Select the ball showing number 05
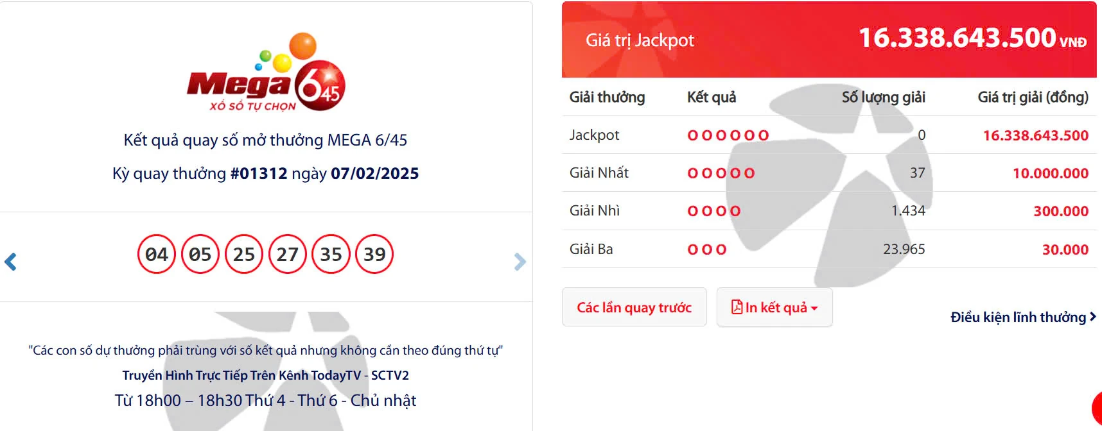1102x431 pixels. [200, 254]
